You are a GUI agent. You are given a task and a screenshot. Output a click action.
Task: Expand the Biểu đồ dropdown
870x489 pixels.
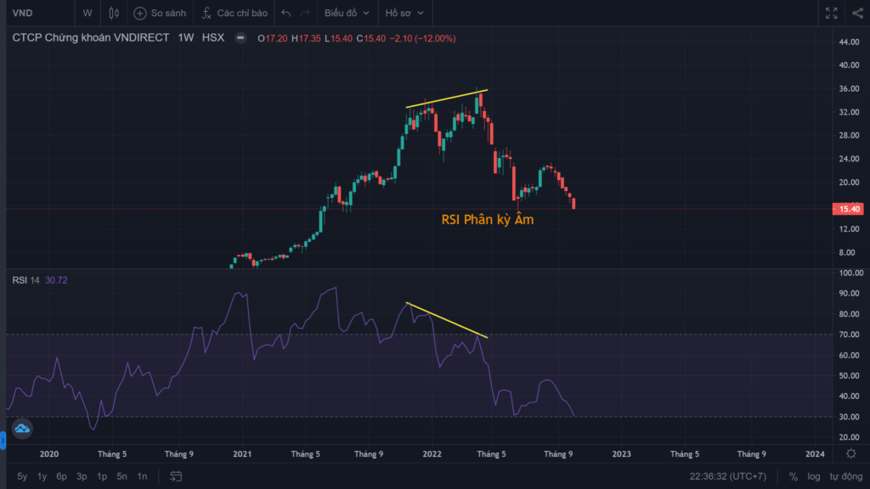click(x=347, y=13)
